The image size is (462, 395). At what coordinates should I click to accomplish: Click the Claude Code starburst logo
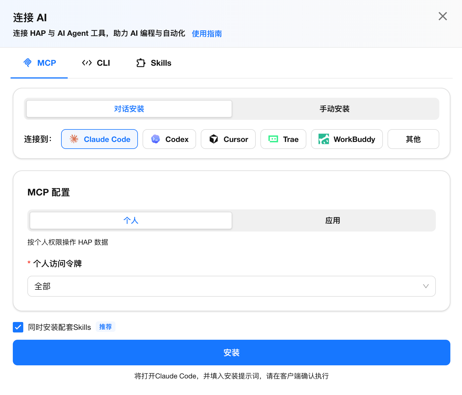[74, 139]
